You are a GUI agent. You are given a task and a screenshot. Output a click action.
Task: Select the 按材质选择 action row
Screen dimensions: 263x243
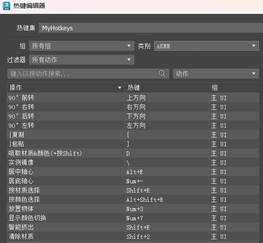[x=133, y=190]
